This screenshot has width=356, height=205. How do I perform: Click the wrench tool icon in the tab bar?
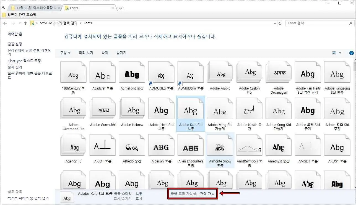pos(3,7)
